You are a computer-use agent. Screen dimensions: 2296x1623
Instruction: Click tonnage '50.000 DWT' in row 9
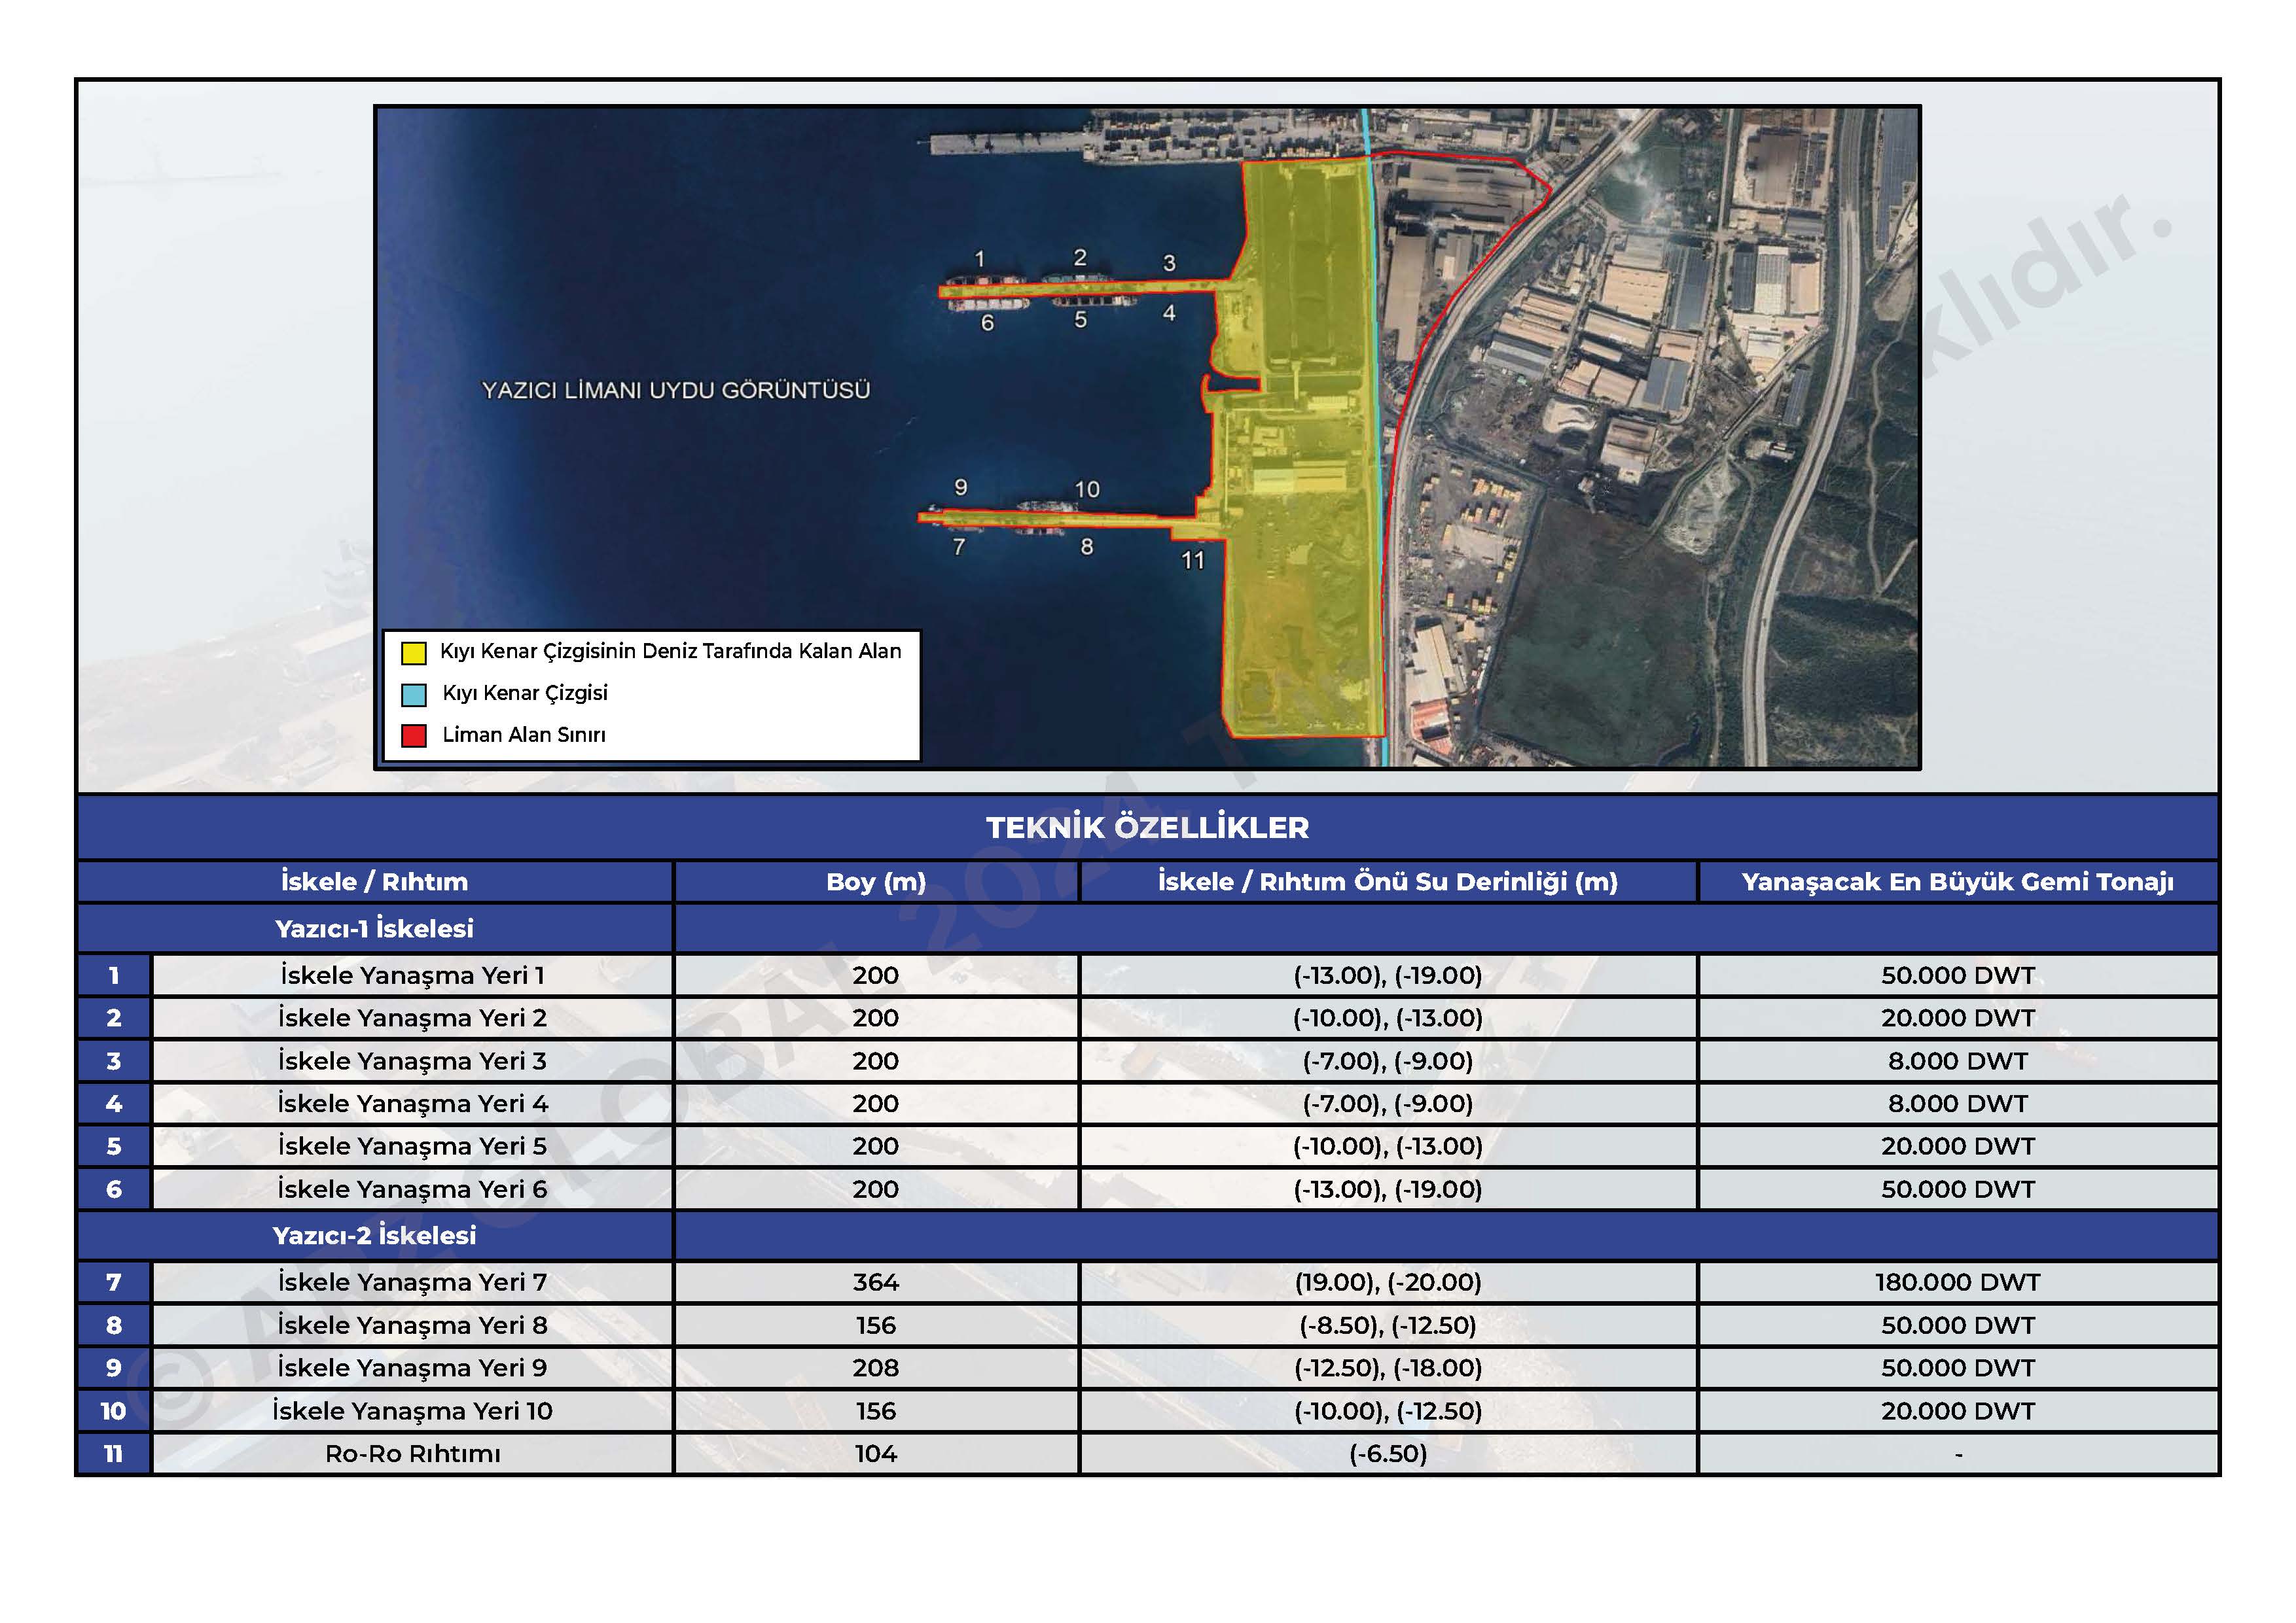[1958, 1368]
